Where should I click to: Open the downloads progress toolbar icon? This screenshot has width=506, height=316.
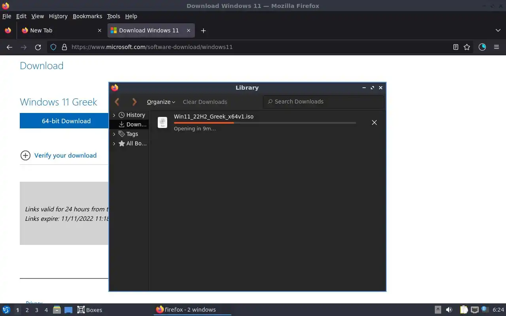(x=482, y=47)
